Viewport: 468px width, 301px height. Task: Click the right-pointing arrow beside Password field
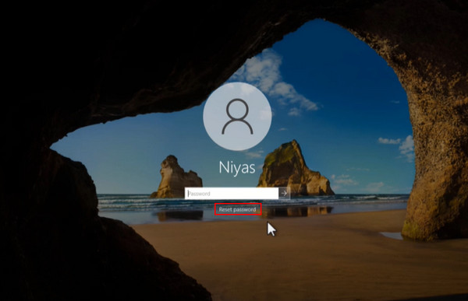[x=284, y=193]
